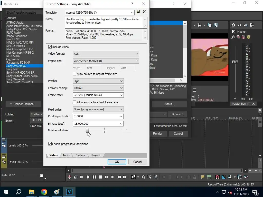Select MAGIX AVC/AAC MP4 format
The height and width of the screenshot is (197, 263).
pos(20,43)
